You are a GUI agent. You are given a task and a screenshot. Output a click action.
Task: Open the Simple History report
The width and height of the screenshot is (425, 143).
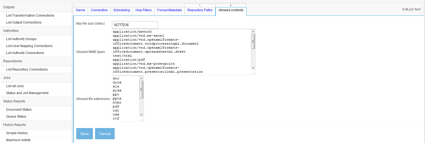17,133
